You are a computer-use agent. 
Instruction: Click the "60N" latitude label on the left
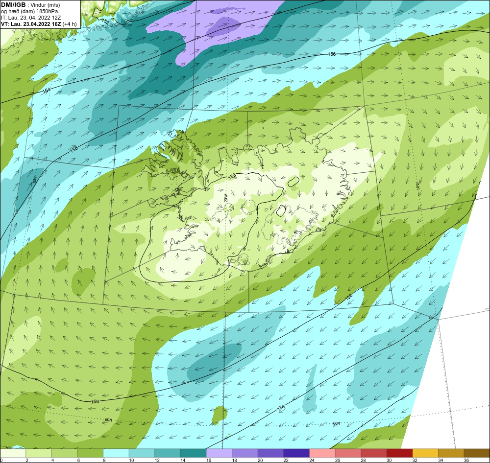[x=108, y=420]
